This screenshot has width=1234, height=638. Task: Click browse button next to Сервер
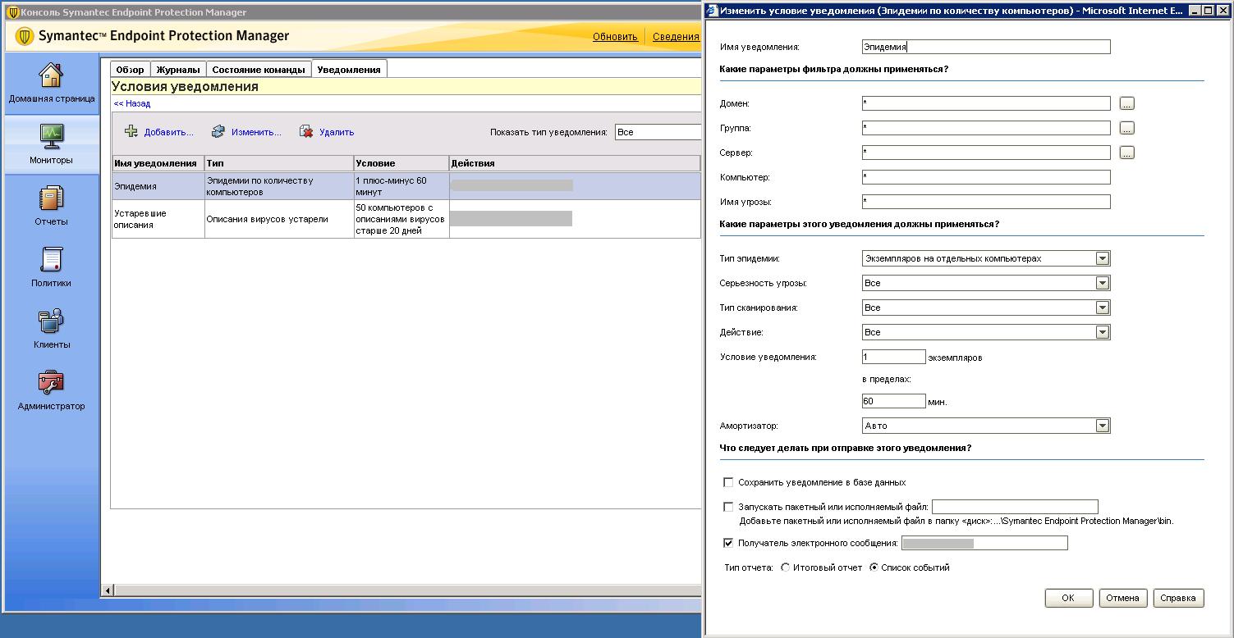pos(1127,153)
